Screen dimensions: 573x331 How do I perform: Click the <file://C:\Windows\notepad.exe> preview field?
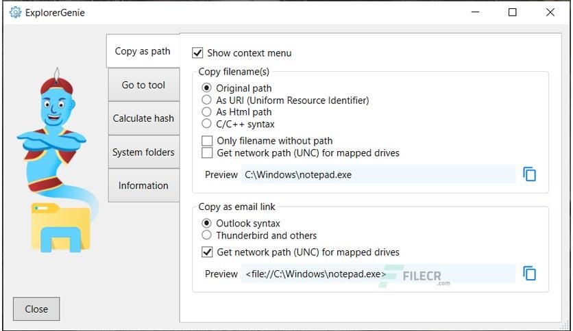[378, 274]
